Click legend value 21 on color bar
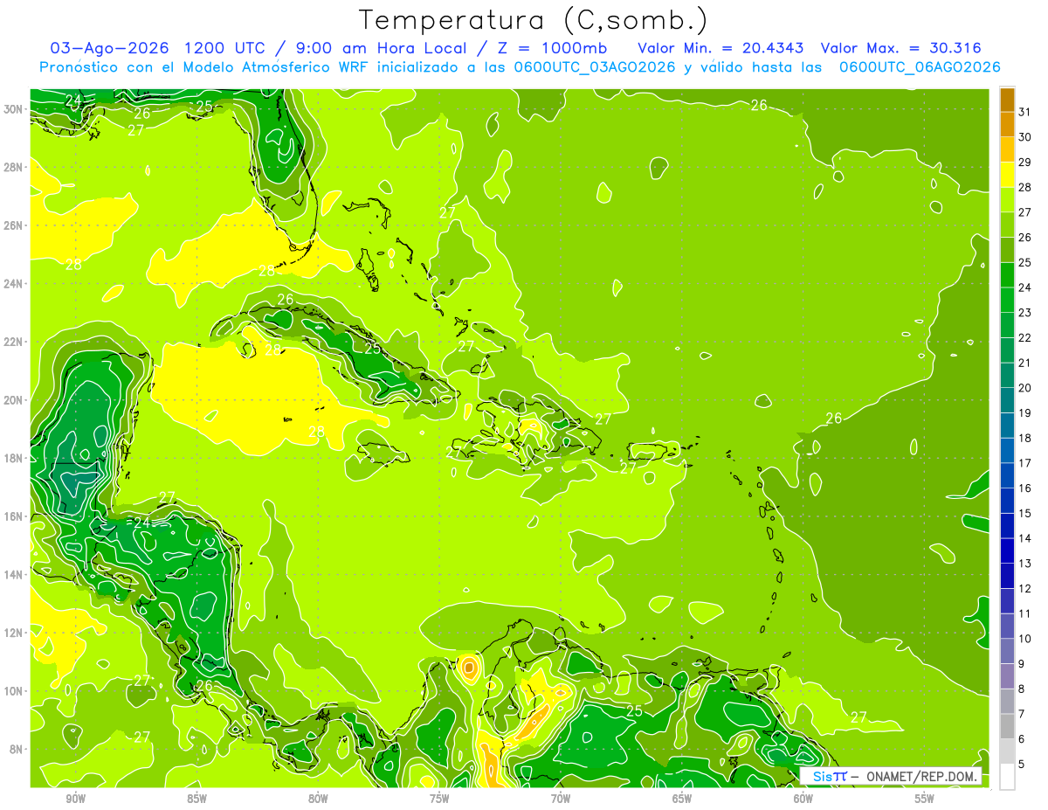The height and width of the screenshot is (810, 1048). tap(1025, 363)
